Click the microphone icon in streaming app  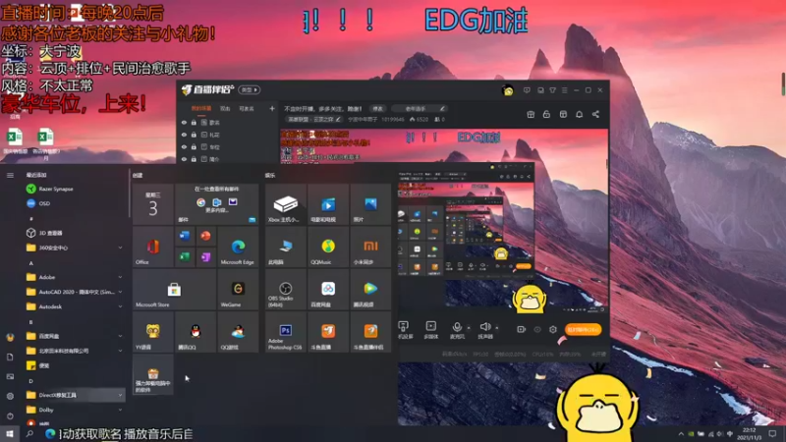coord(457,327)
